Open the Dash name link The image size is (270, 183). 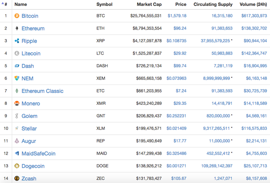(28, 66)
